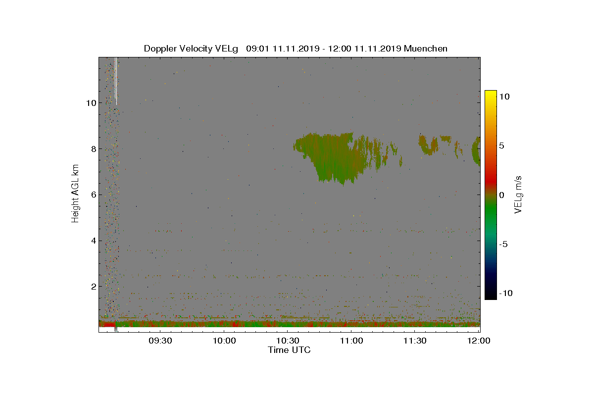Click the 'VELg m/s' colorbar label
This screenshot has height=396, width=594.
pyautogui.click(x=518, y=195)
